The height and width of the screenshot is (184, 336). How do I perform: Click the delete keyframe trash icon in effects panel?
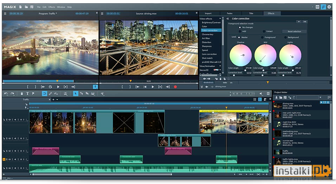pyautogui.click(x=220, y=79)
